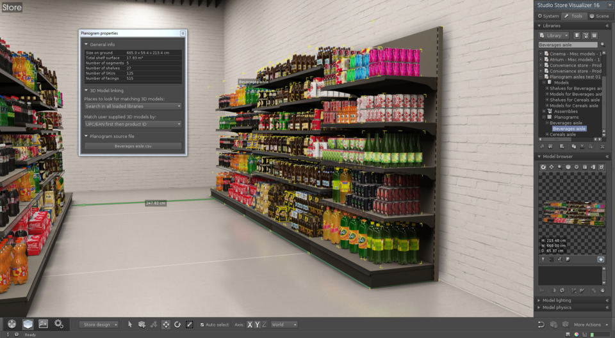Activate the move tool with four arrows
This screenshot has height=338, width=615.
coord(165,325)
